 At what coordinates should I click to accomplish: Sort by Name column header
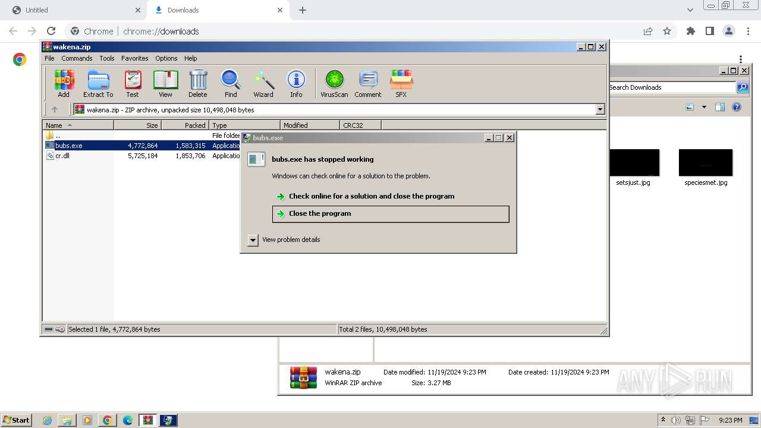coord(78,125)
